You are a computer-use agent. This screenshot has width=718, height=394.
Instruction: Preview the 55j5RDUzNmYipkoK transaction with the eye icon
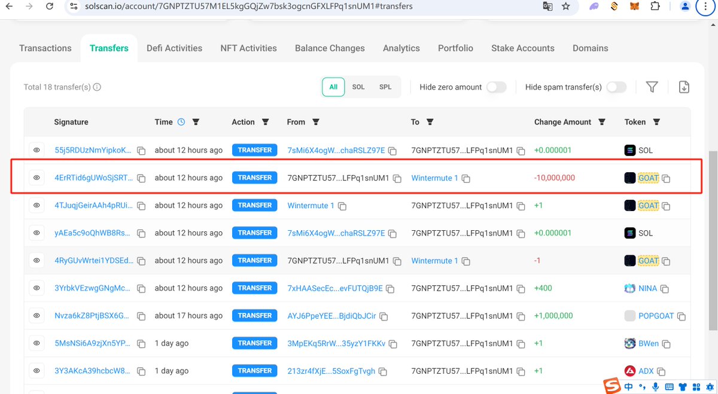[x=36, y=150]
